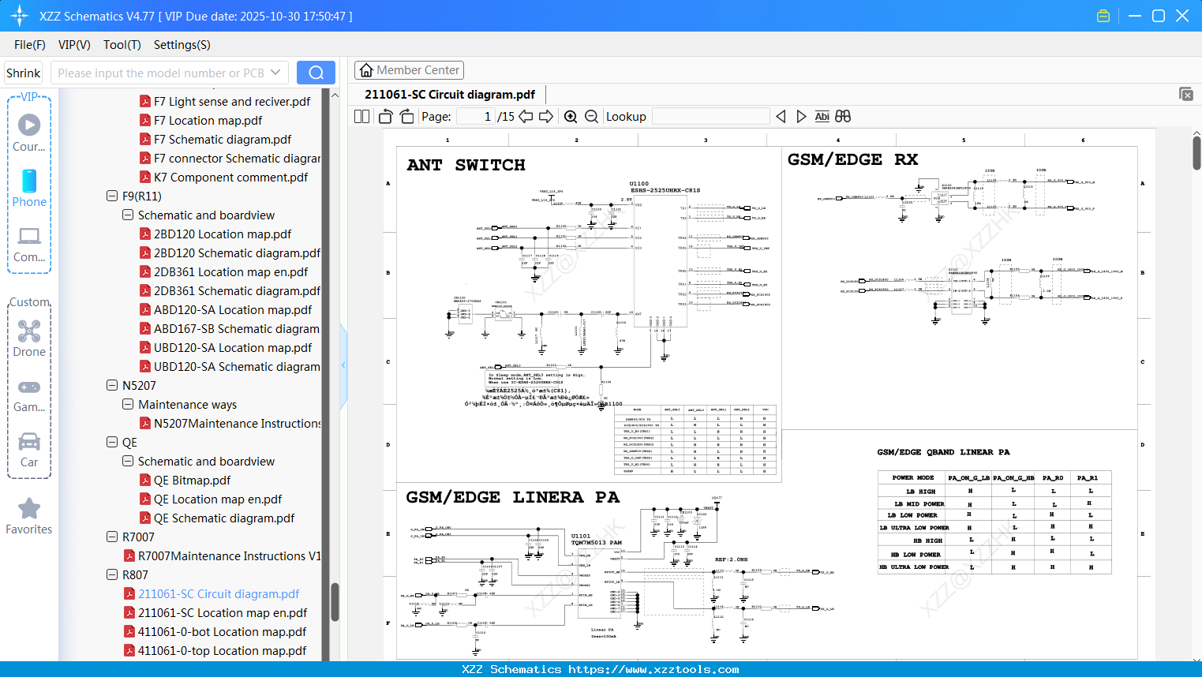Open the VIP(V) menu

tap(74, 45)
